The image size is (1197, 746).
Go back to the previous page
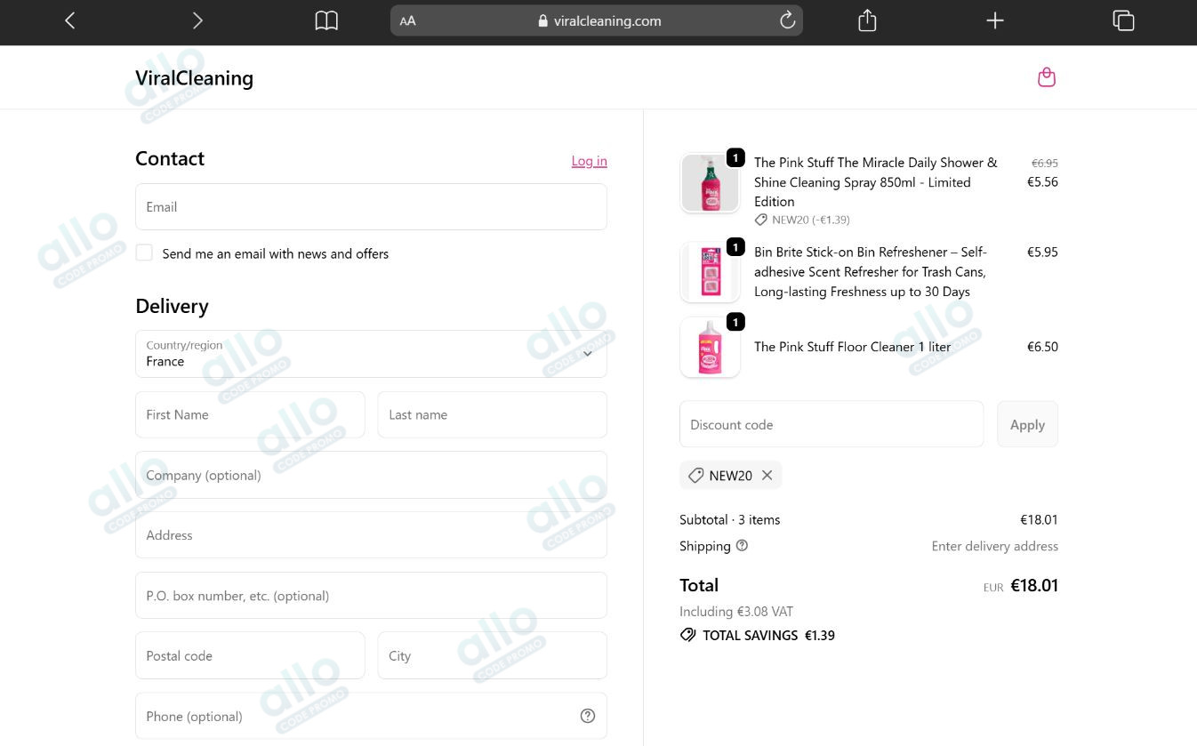(70, 20)
